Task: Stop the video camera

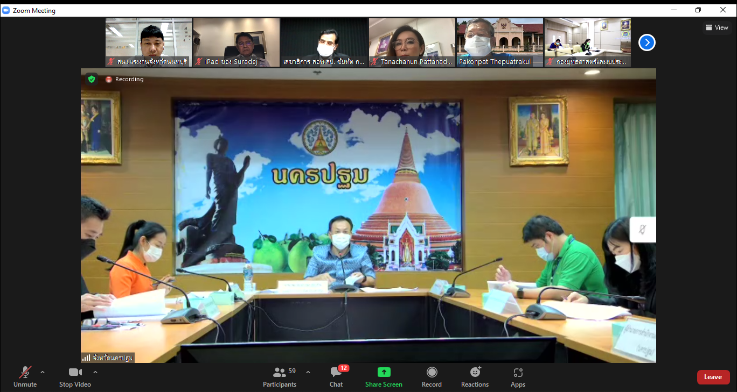Action: point(75,376)
